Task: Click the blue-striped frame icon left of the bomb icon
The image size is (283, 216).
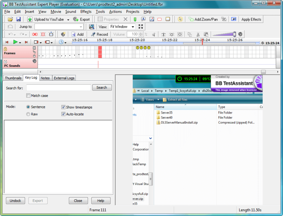Action: [51, 34]
